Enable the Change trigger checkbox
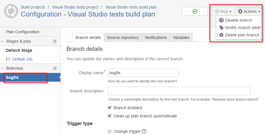Viewport: 265px width, 135px height. click(110, 131)
